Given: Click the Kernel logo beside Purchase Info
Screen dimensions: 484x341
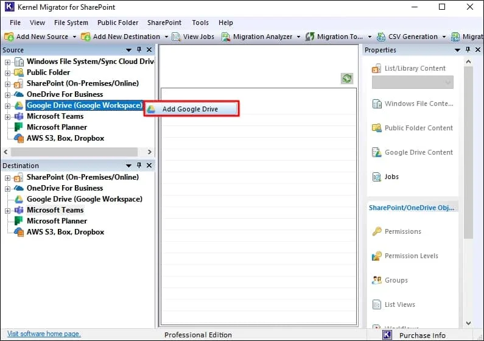Looking at the screenshot, I should 387,335.
